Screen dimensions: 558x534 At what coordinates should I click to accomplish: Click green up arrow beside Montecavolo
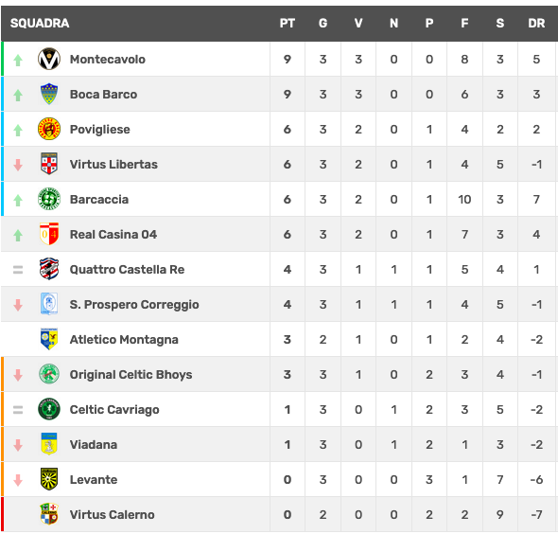[x=18, y=61]
